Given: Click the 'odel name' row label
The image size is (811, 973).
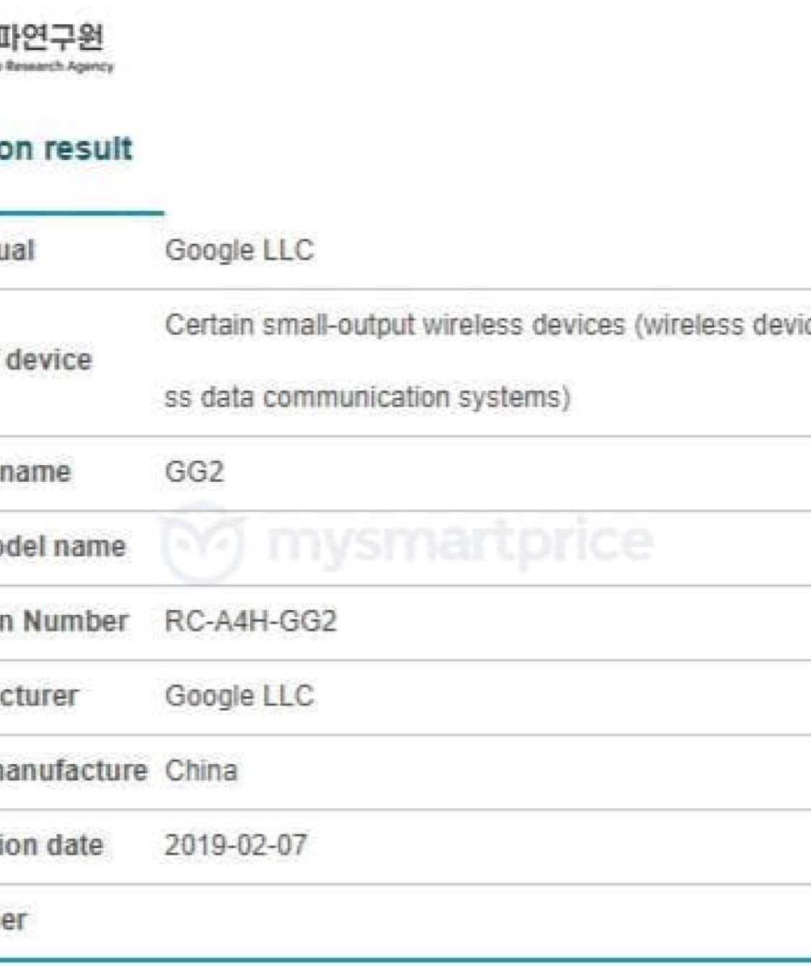Looking at the screenshot, I should point(62,546).
